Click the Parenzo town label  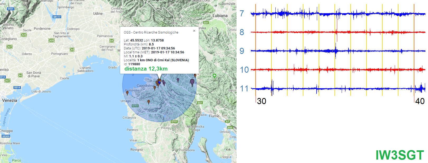tap(132, 130)
